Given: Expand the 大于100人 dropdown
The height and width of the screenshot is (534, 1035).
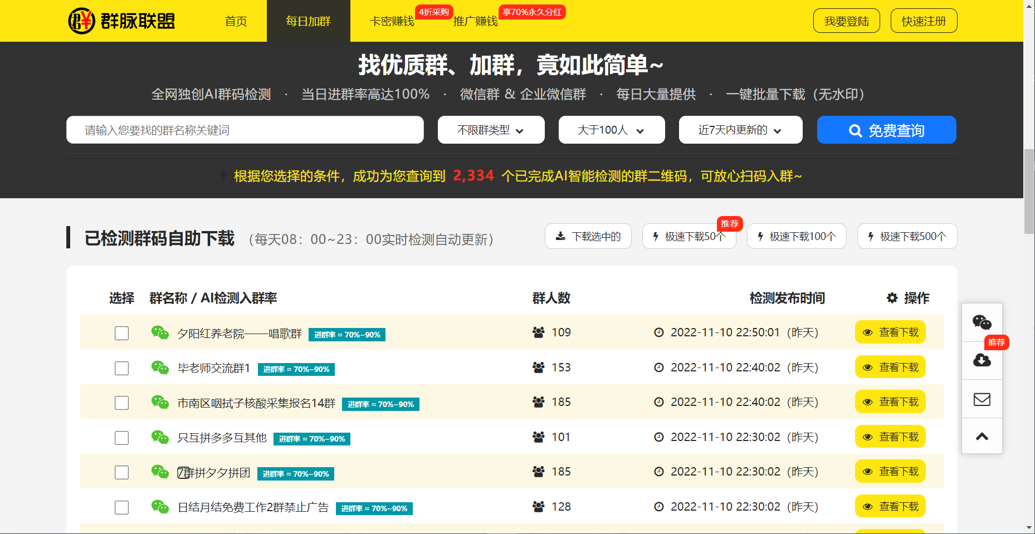Looking at the screenshot, I should pyautogui.click(x=612, y=130).
